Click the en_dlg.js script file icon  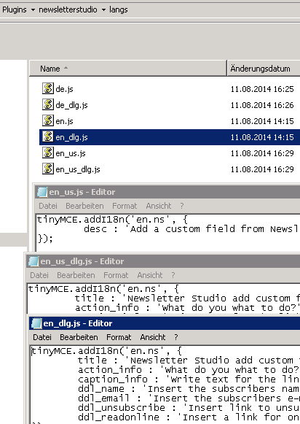(x=48, y=136)
